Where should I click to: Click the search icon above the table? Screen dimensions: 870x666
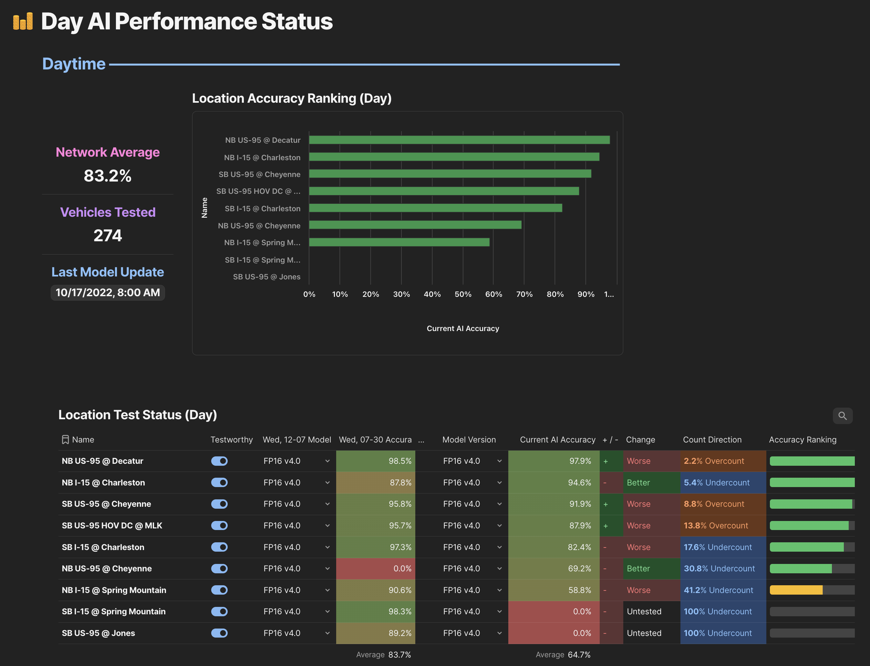click(842, 416)
